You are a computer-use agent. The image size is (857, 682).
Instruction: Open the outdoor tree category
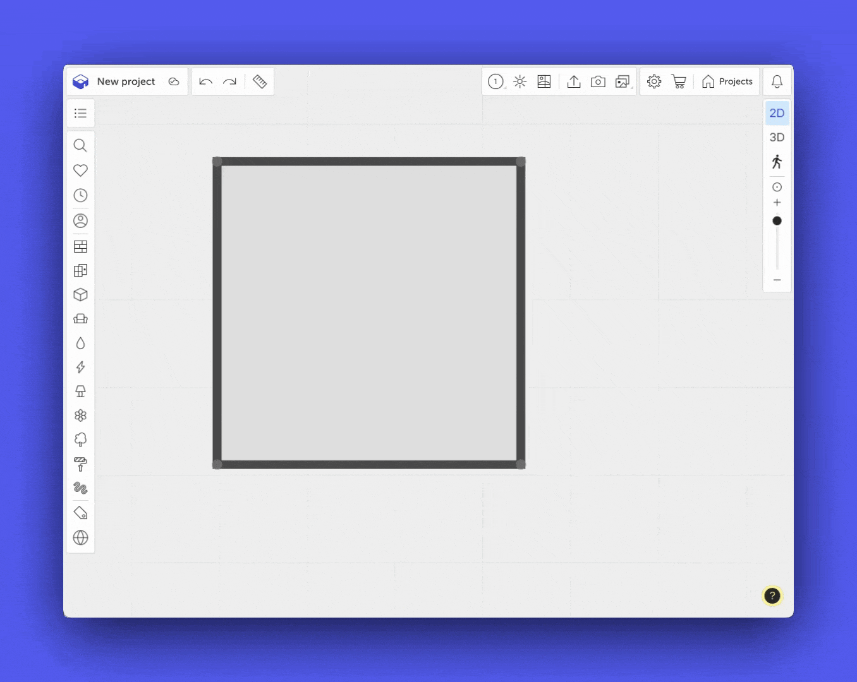pyautogui.click(x=80, y=440)
